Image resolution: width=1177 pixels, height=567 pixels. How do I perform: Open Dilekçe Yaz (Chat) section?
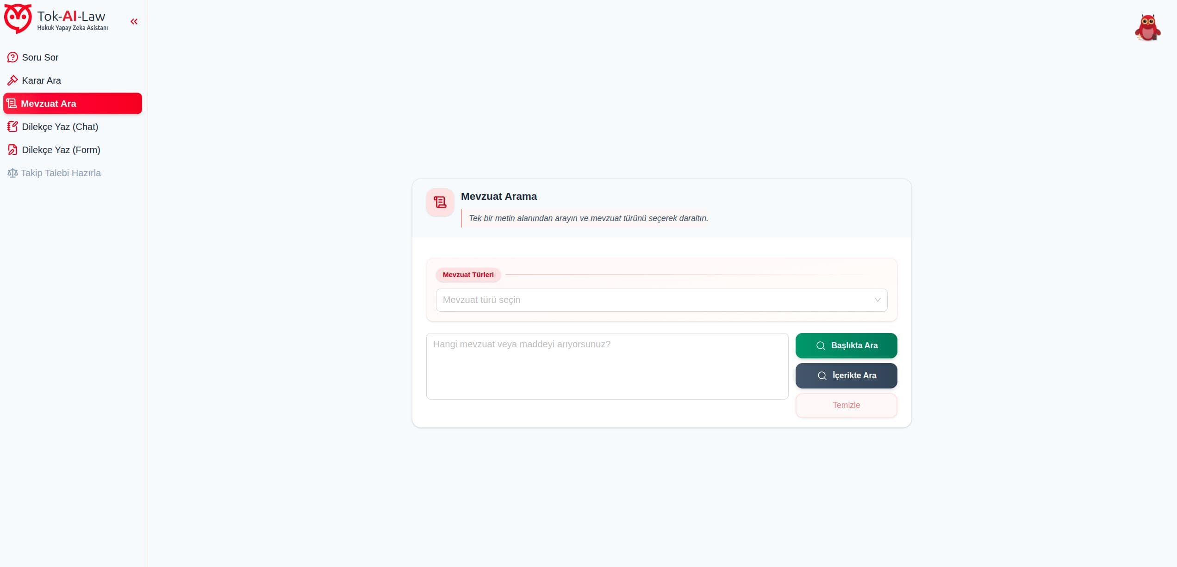click(60, 127)
